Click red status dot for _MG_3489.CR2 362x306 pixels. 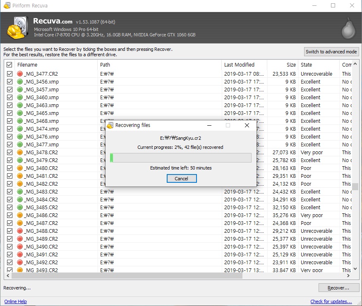(20, 239)
